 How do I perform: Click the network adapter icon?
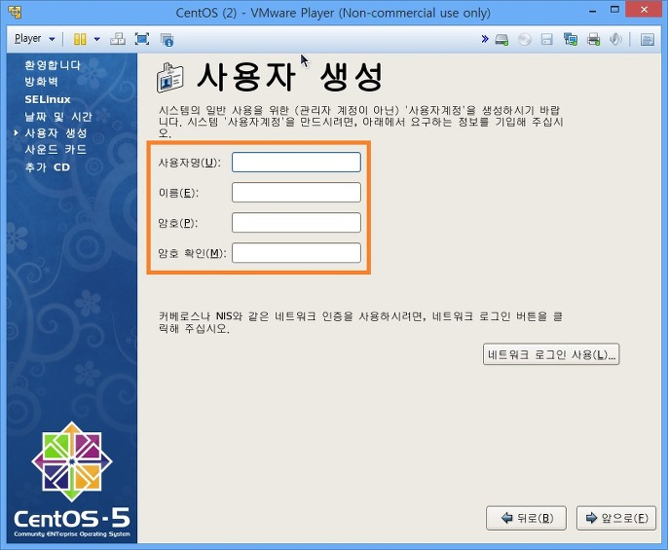(x=571, y=40)
